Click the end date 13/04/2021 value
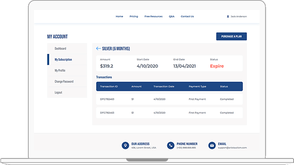The height and width of the screenshot is (165, 294). coord(185,66)
